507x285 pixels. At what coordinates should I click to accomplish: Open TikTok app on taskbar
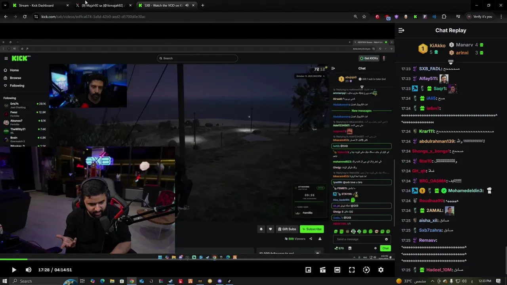click(x=229, y=281)
